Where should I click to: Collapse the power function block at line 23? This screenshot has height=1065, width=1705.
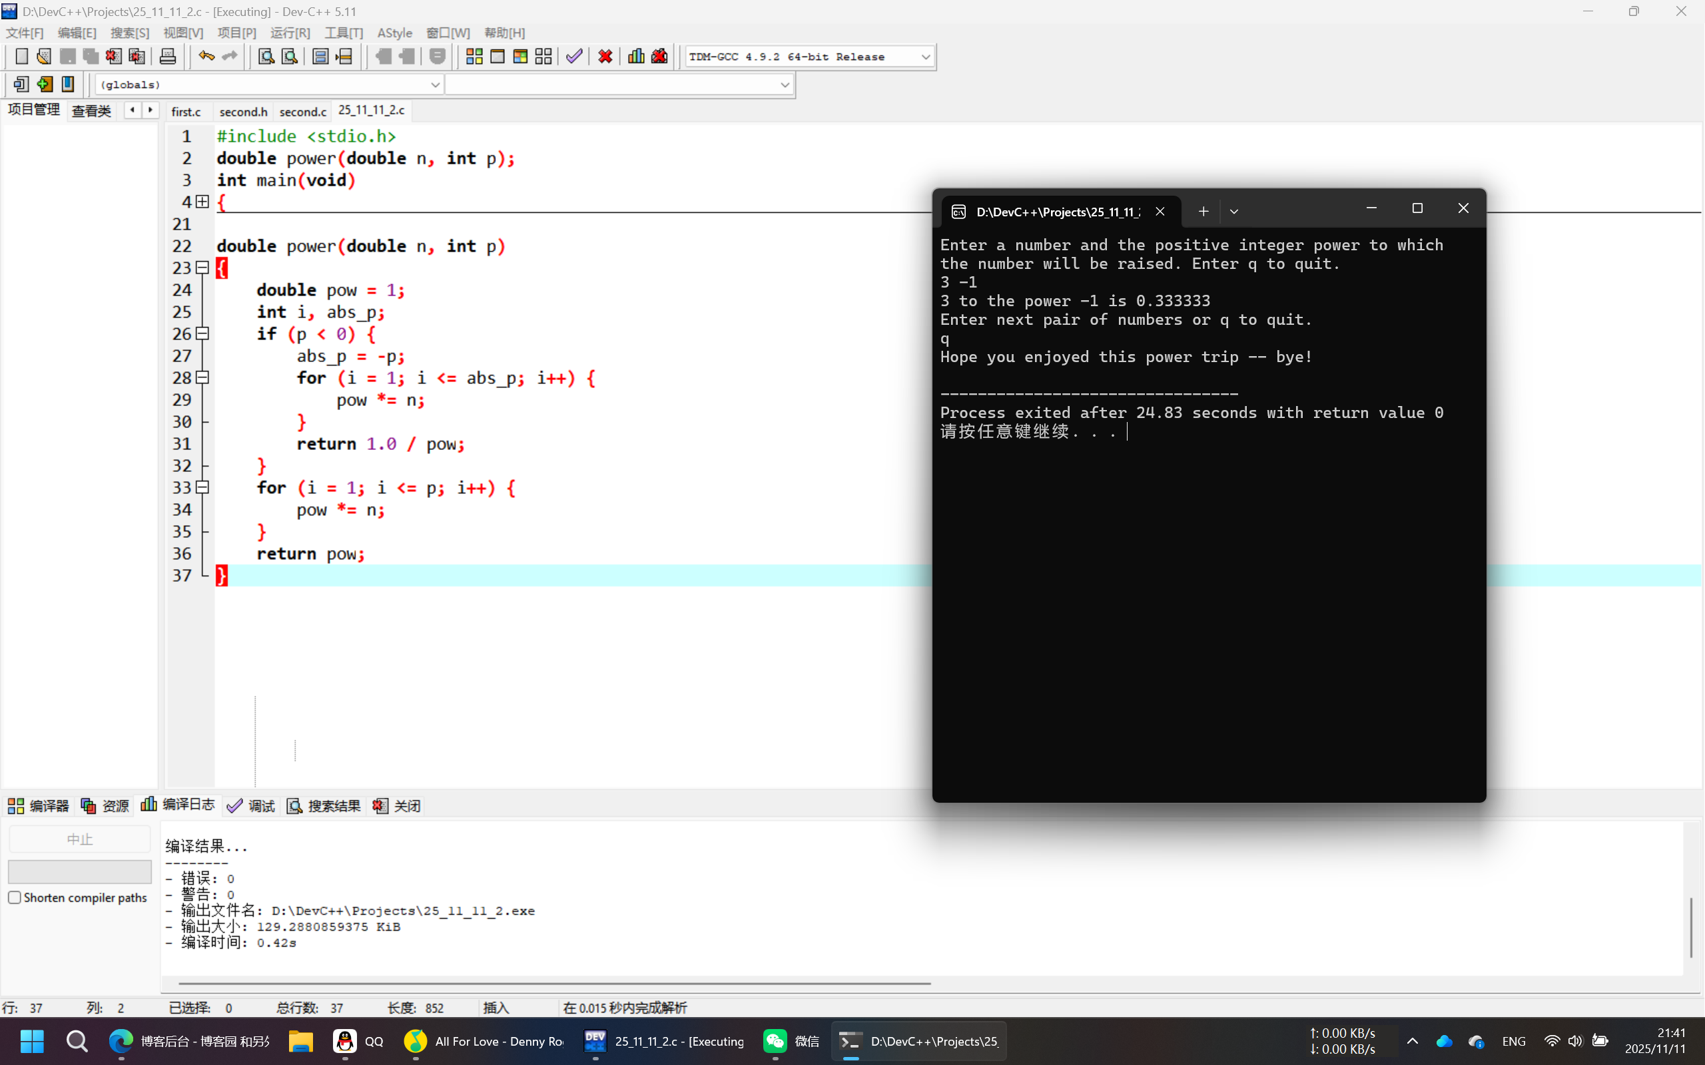coord(203,268)
